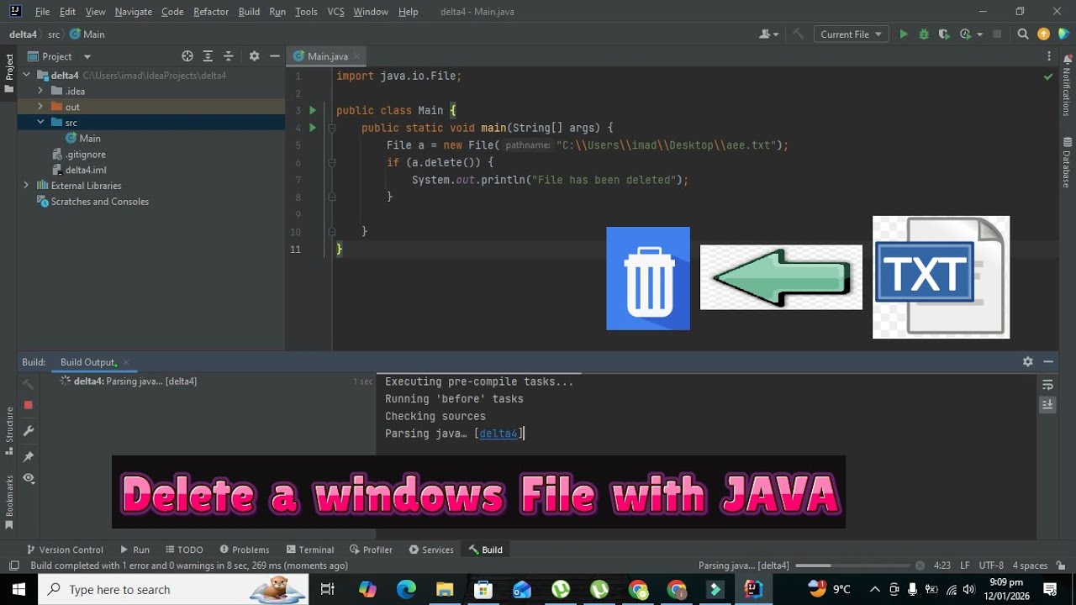
Task: Open the Problems tool tab
Action: tap(244, 550)
